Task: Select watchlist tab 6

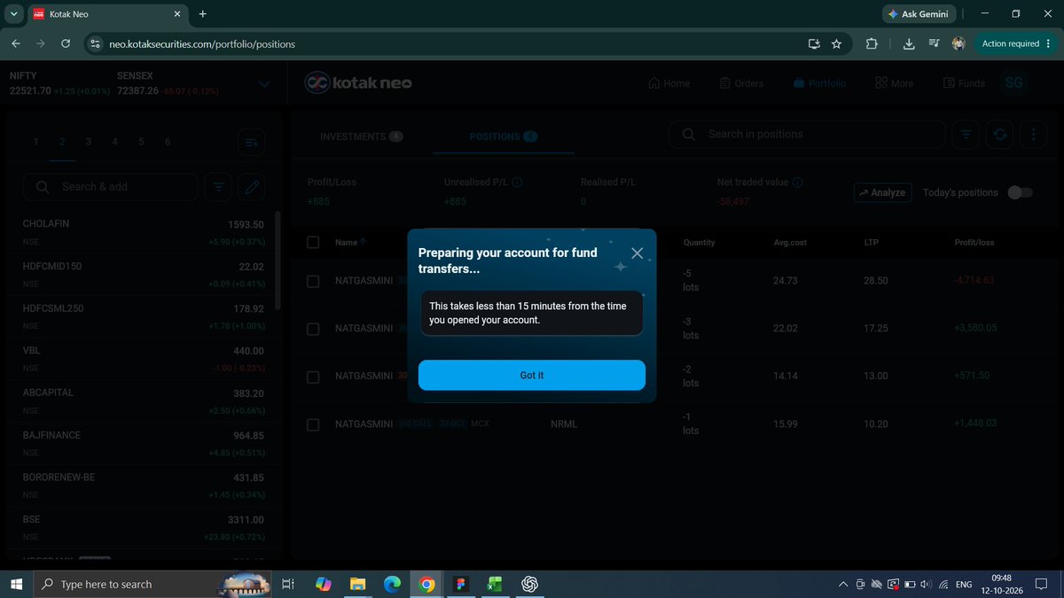Action: 168,142
